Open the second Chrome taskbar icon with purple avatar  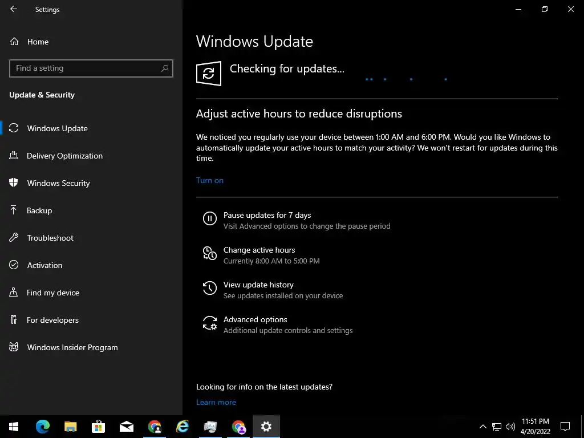click(238, 427)
